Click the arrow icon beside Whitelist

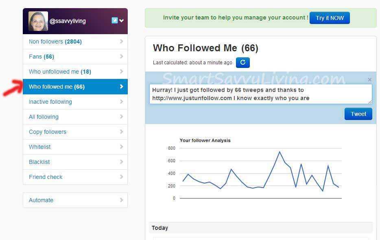coord(121,147)
